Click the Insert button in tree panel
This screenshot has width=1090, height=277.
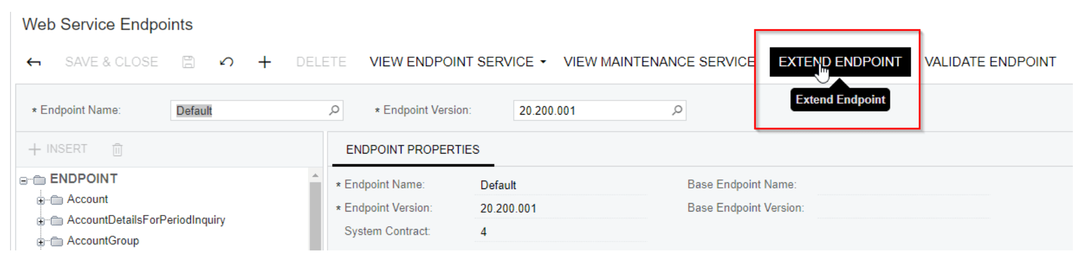[x=59, y=149]
